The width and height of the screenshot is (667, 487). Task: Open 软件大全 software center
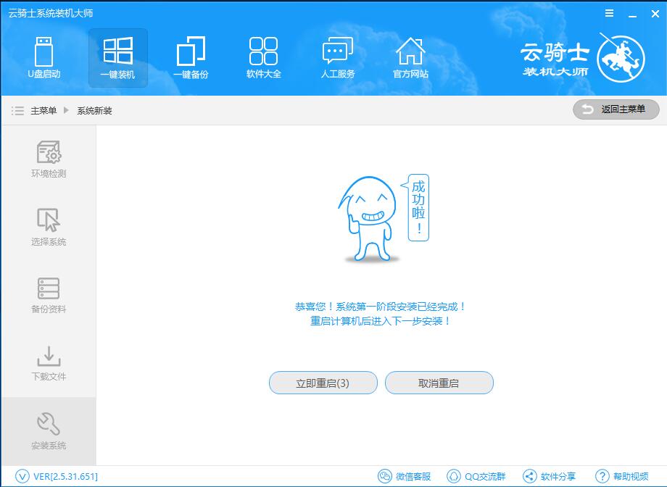pos(264,58)
